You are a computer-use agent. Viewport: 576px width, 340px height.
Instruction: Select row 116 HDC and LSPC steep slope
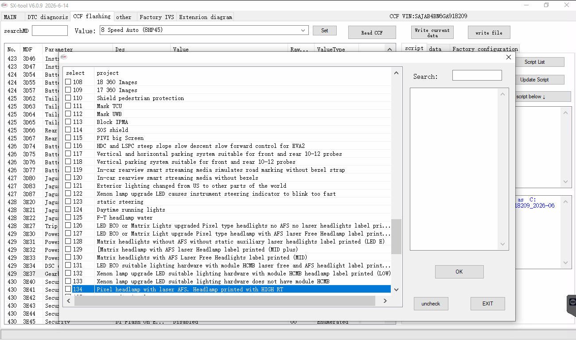[x=228, y=146]
